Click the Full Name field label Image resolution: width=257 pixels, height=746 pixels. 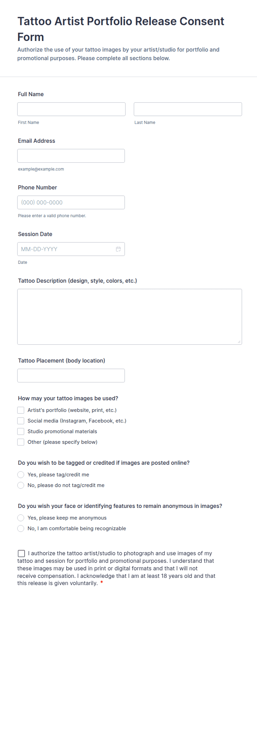coord(31,94)
